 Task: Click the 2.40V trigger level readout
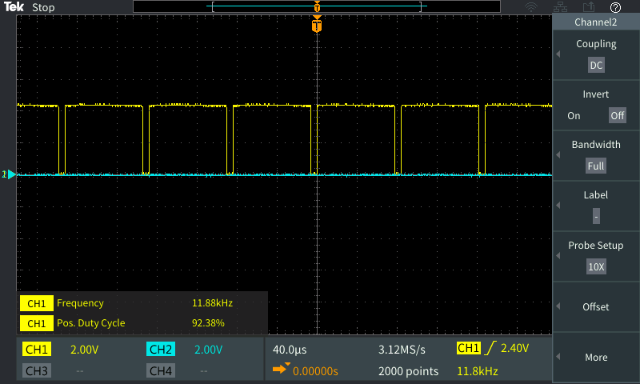pyautogui.click(x=514, y=348)
